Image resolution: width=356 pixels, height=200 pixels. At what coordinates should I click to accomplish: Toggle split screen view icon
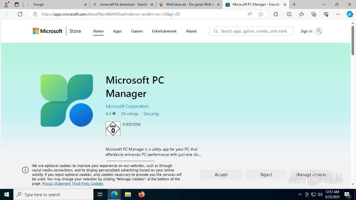(289, 14)
